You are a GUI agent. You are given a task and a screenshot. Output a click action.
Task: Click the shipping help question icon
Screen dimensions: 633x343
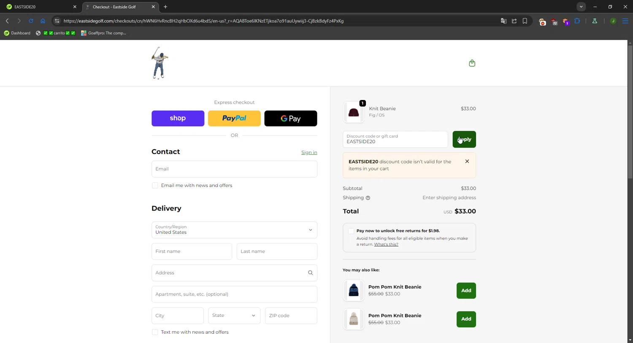coord(368,198)
